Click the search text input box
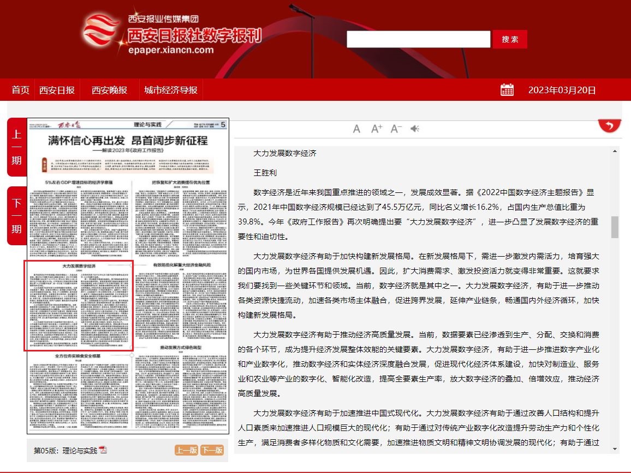 tap(418, 39)
